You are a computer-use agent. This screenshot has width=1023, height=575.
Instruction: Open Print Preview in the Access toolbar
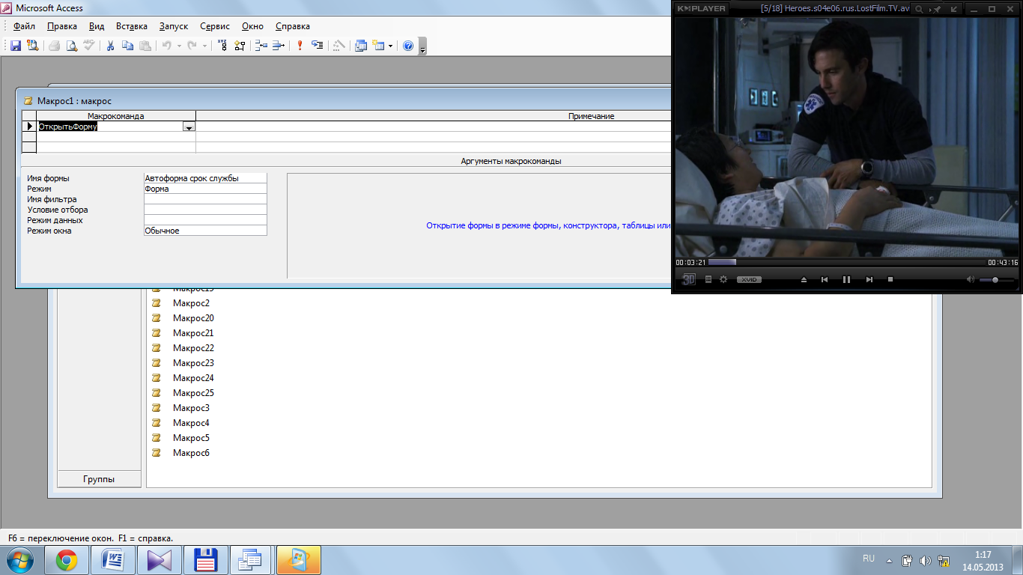72,46
